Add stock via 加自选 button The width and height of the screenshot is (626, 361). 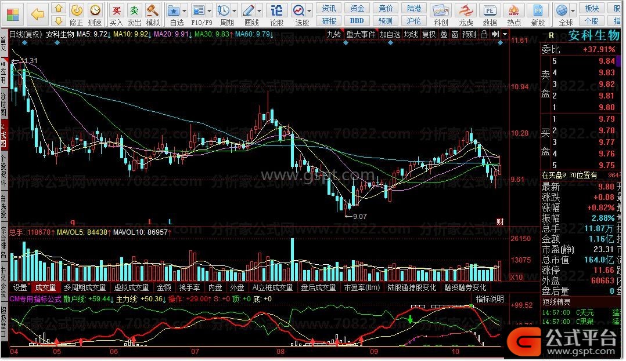390,35
